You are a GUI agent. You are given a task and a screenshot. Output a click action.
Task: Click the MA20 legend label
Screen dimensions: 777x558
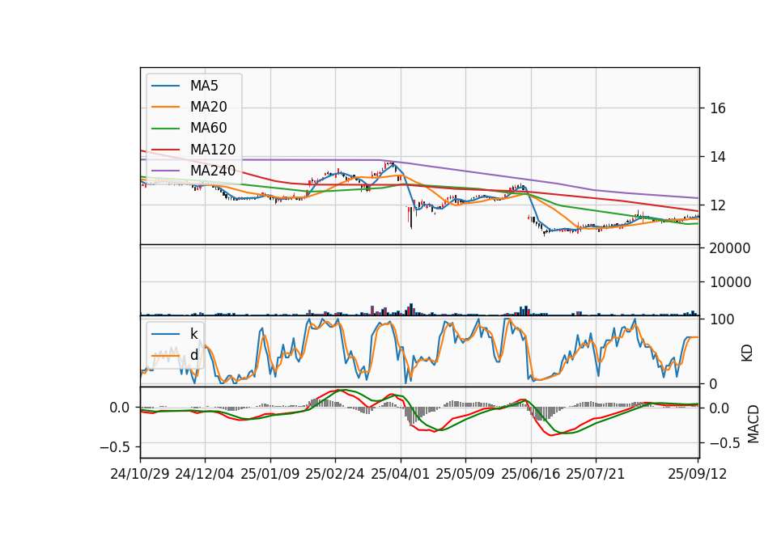(x=208, y=107)
